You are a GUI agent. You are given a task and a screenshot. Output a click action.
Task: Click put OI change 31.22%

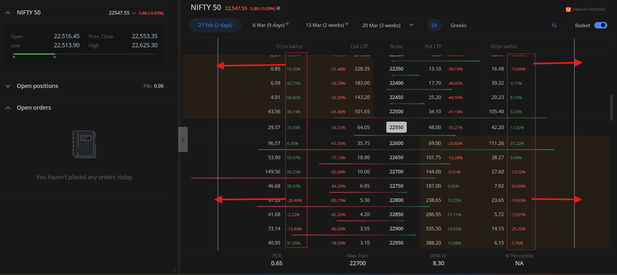[x=517, y=144]
